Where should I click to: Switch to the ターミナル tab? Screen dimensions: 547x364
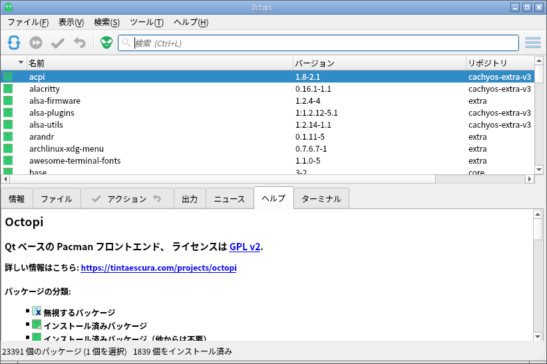click(x=321, y=199)
